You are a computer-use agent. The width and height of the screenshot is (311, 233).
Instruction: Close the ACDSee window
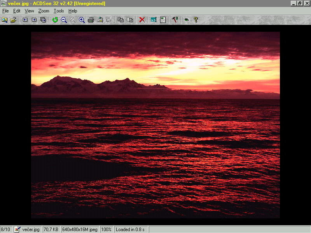coord(307,3)
